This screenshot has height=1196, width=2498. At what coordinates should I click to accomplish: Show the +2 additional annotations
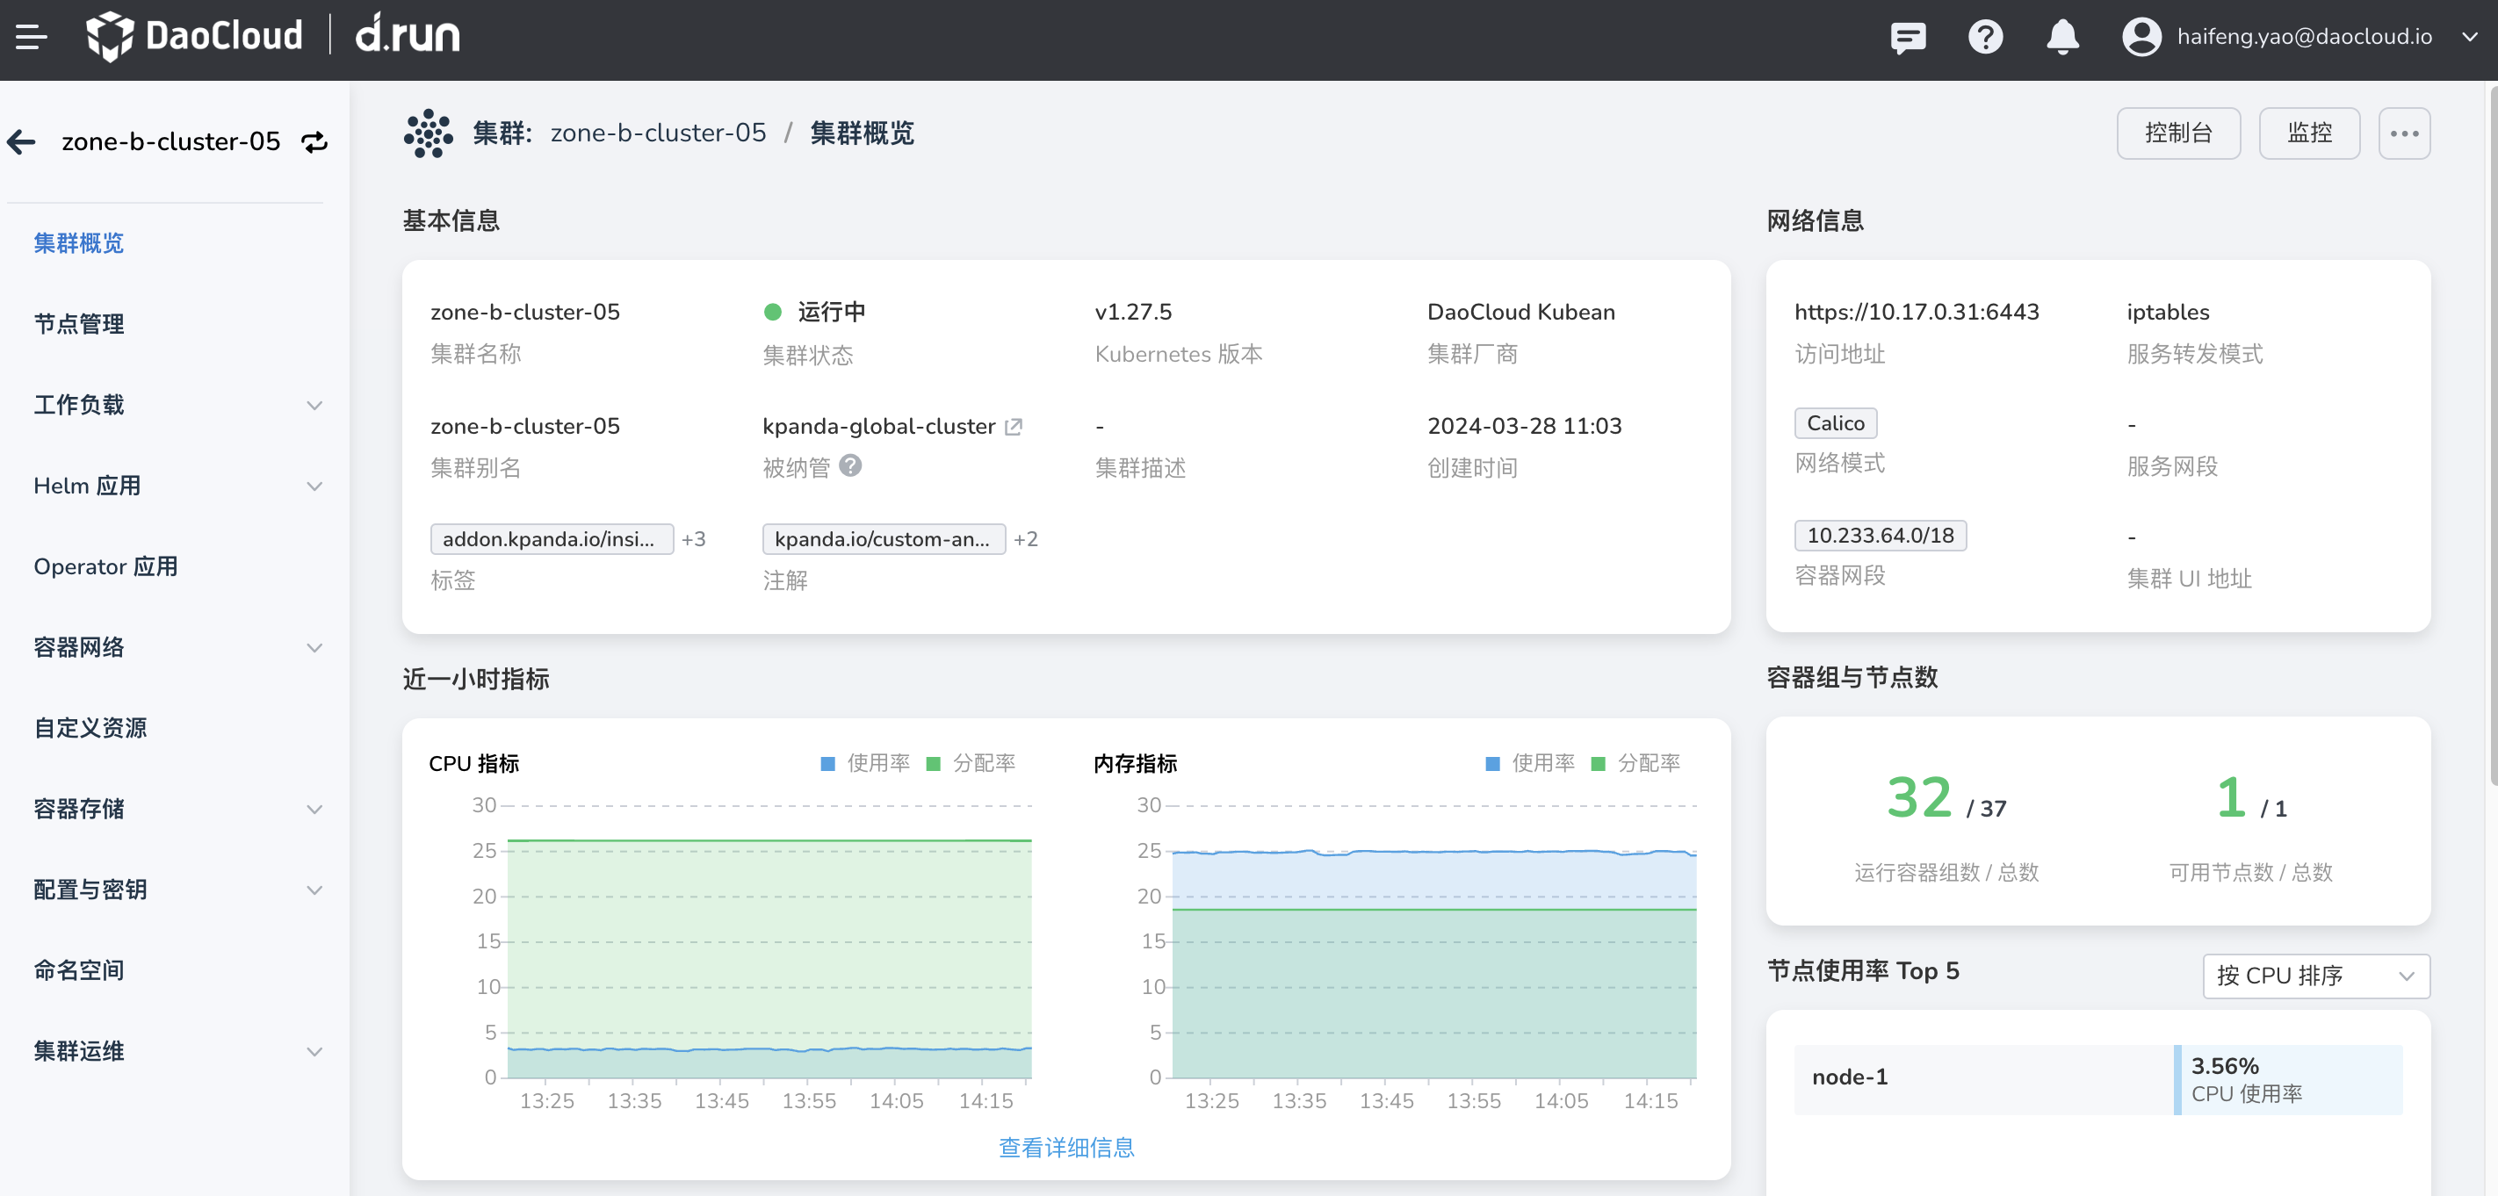pyautogui.click(x=1026, y=539)
